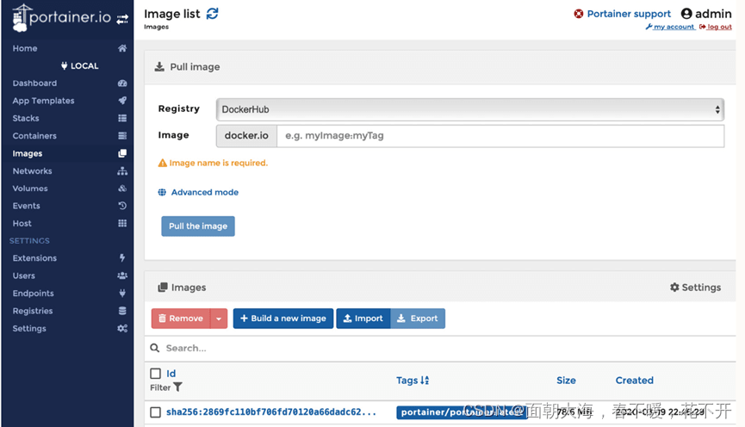Image resolution: width=745 pixels, height=427 pixels.
Task: Check the sha256:2869fc110bf image row checkbox
Action: pyautogui.click(x=156, y=412)
